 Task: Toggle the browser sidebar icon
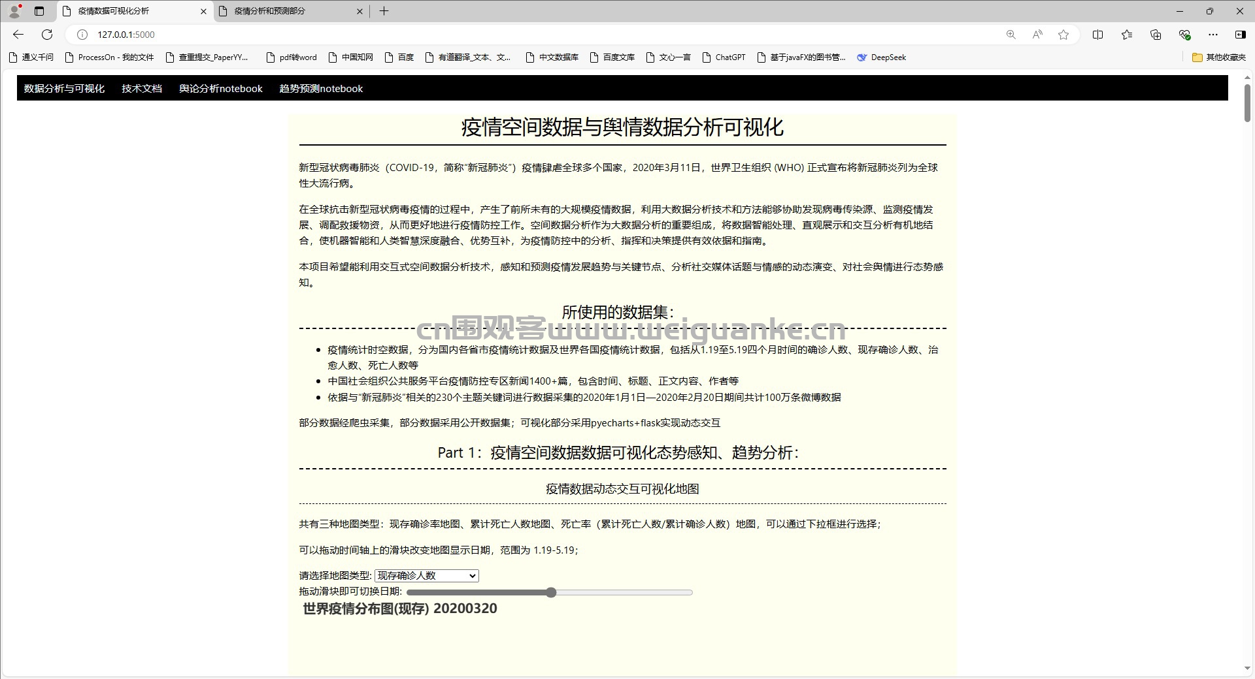click(x=1240, y=35)
